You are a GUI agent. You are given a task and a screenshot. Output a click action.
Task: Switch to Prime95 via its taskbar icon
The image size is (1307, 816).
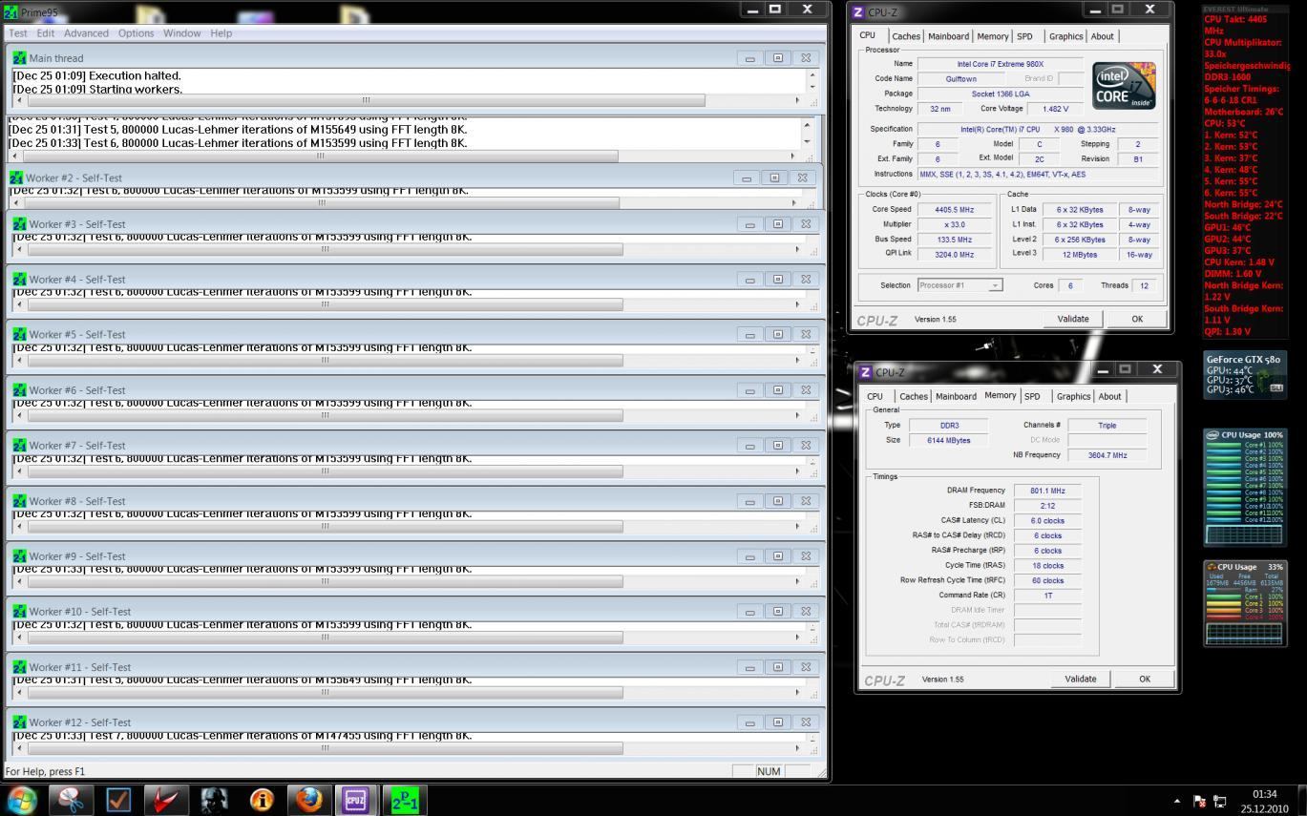pyautogui.click(x=405, y=800)
